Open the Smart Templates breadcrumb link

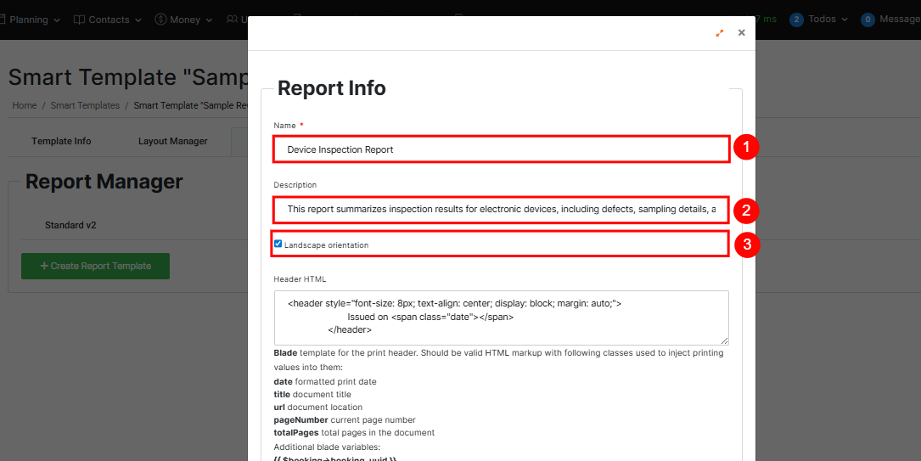pos(85,105)
